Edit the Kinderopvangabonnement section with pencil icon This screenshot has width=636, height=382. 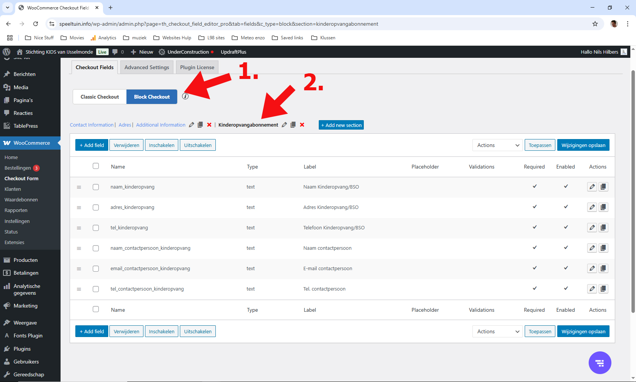(284, 125)
